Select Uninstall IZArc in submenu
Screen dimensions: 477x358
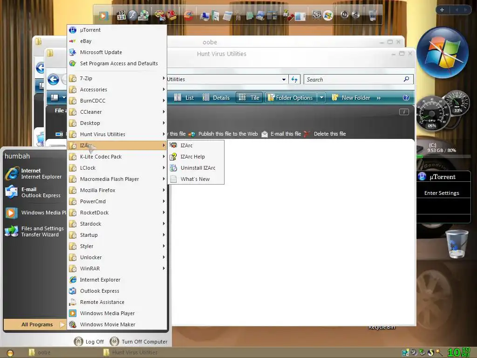click(196, 168)
